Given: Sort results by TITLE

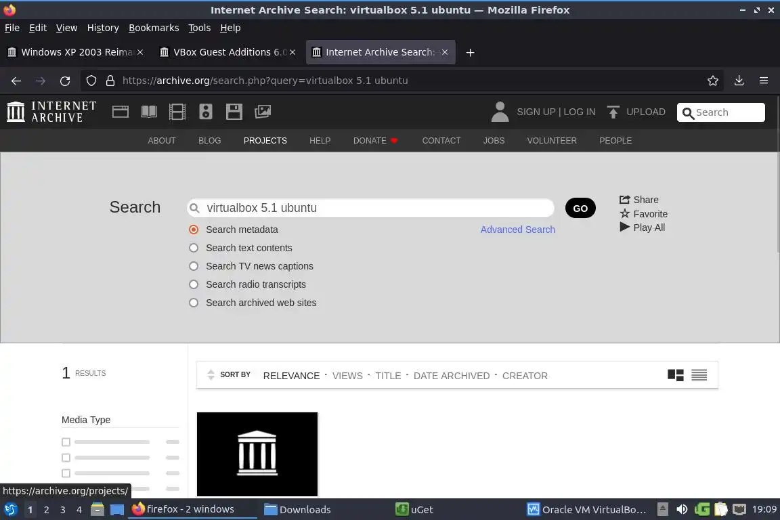Looking at the screenshot, I should click(x=388, y=376).
